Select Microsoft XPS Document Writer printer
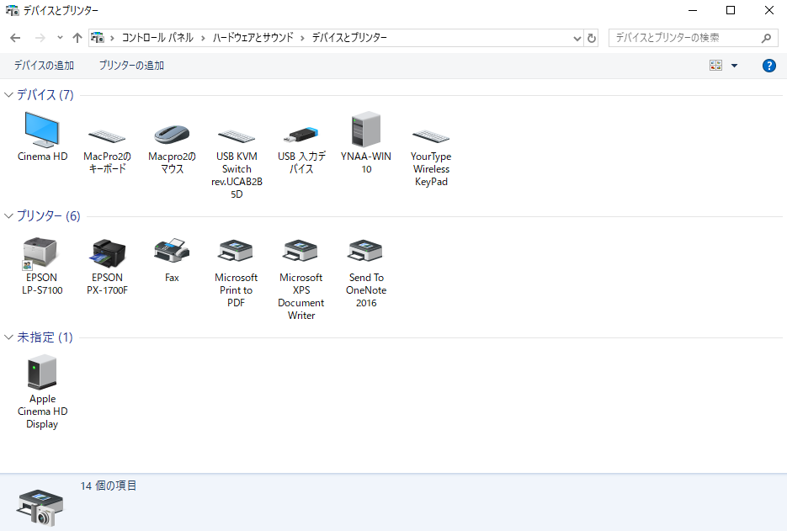The height and width of the screenshot is (531, 787). (301, 279)
